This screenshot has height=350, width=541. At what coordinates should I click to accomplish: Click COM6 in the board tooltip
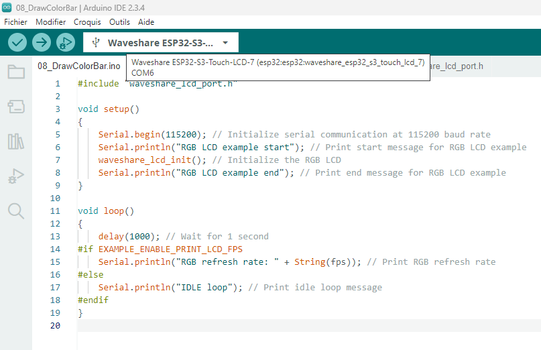(143, 73)
